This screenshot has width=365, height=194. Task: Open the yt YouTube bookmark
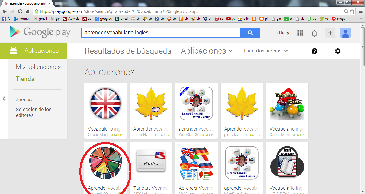[230, 19]
